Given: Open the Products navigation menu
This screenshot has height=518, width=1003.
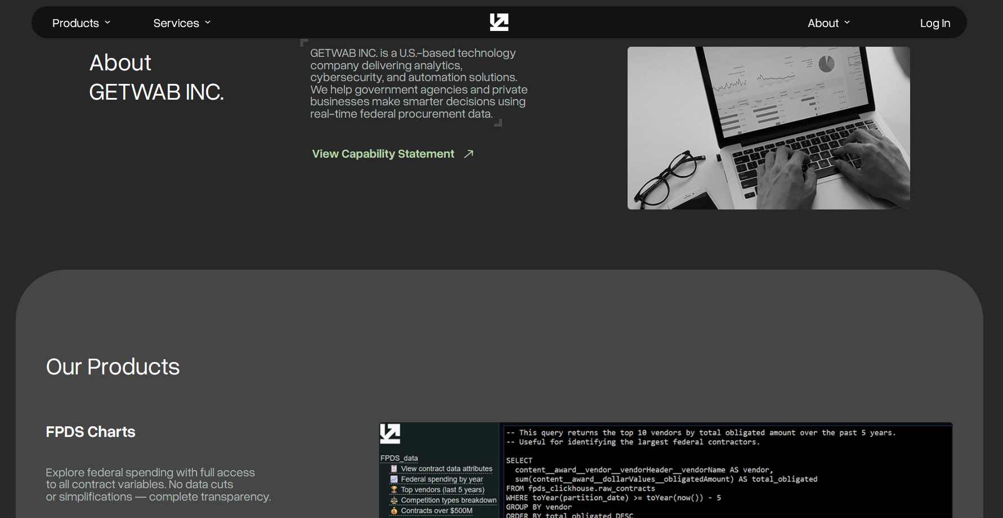Looking at the screenshot, I should (82, 23).
